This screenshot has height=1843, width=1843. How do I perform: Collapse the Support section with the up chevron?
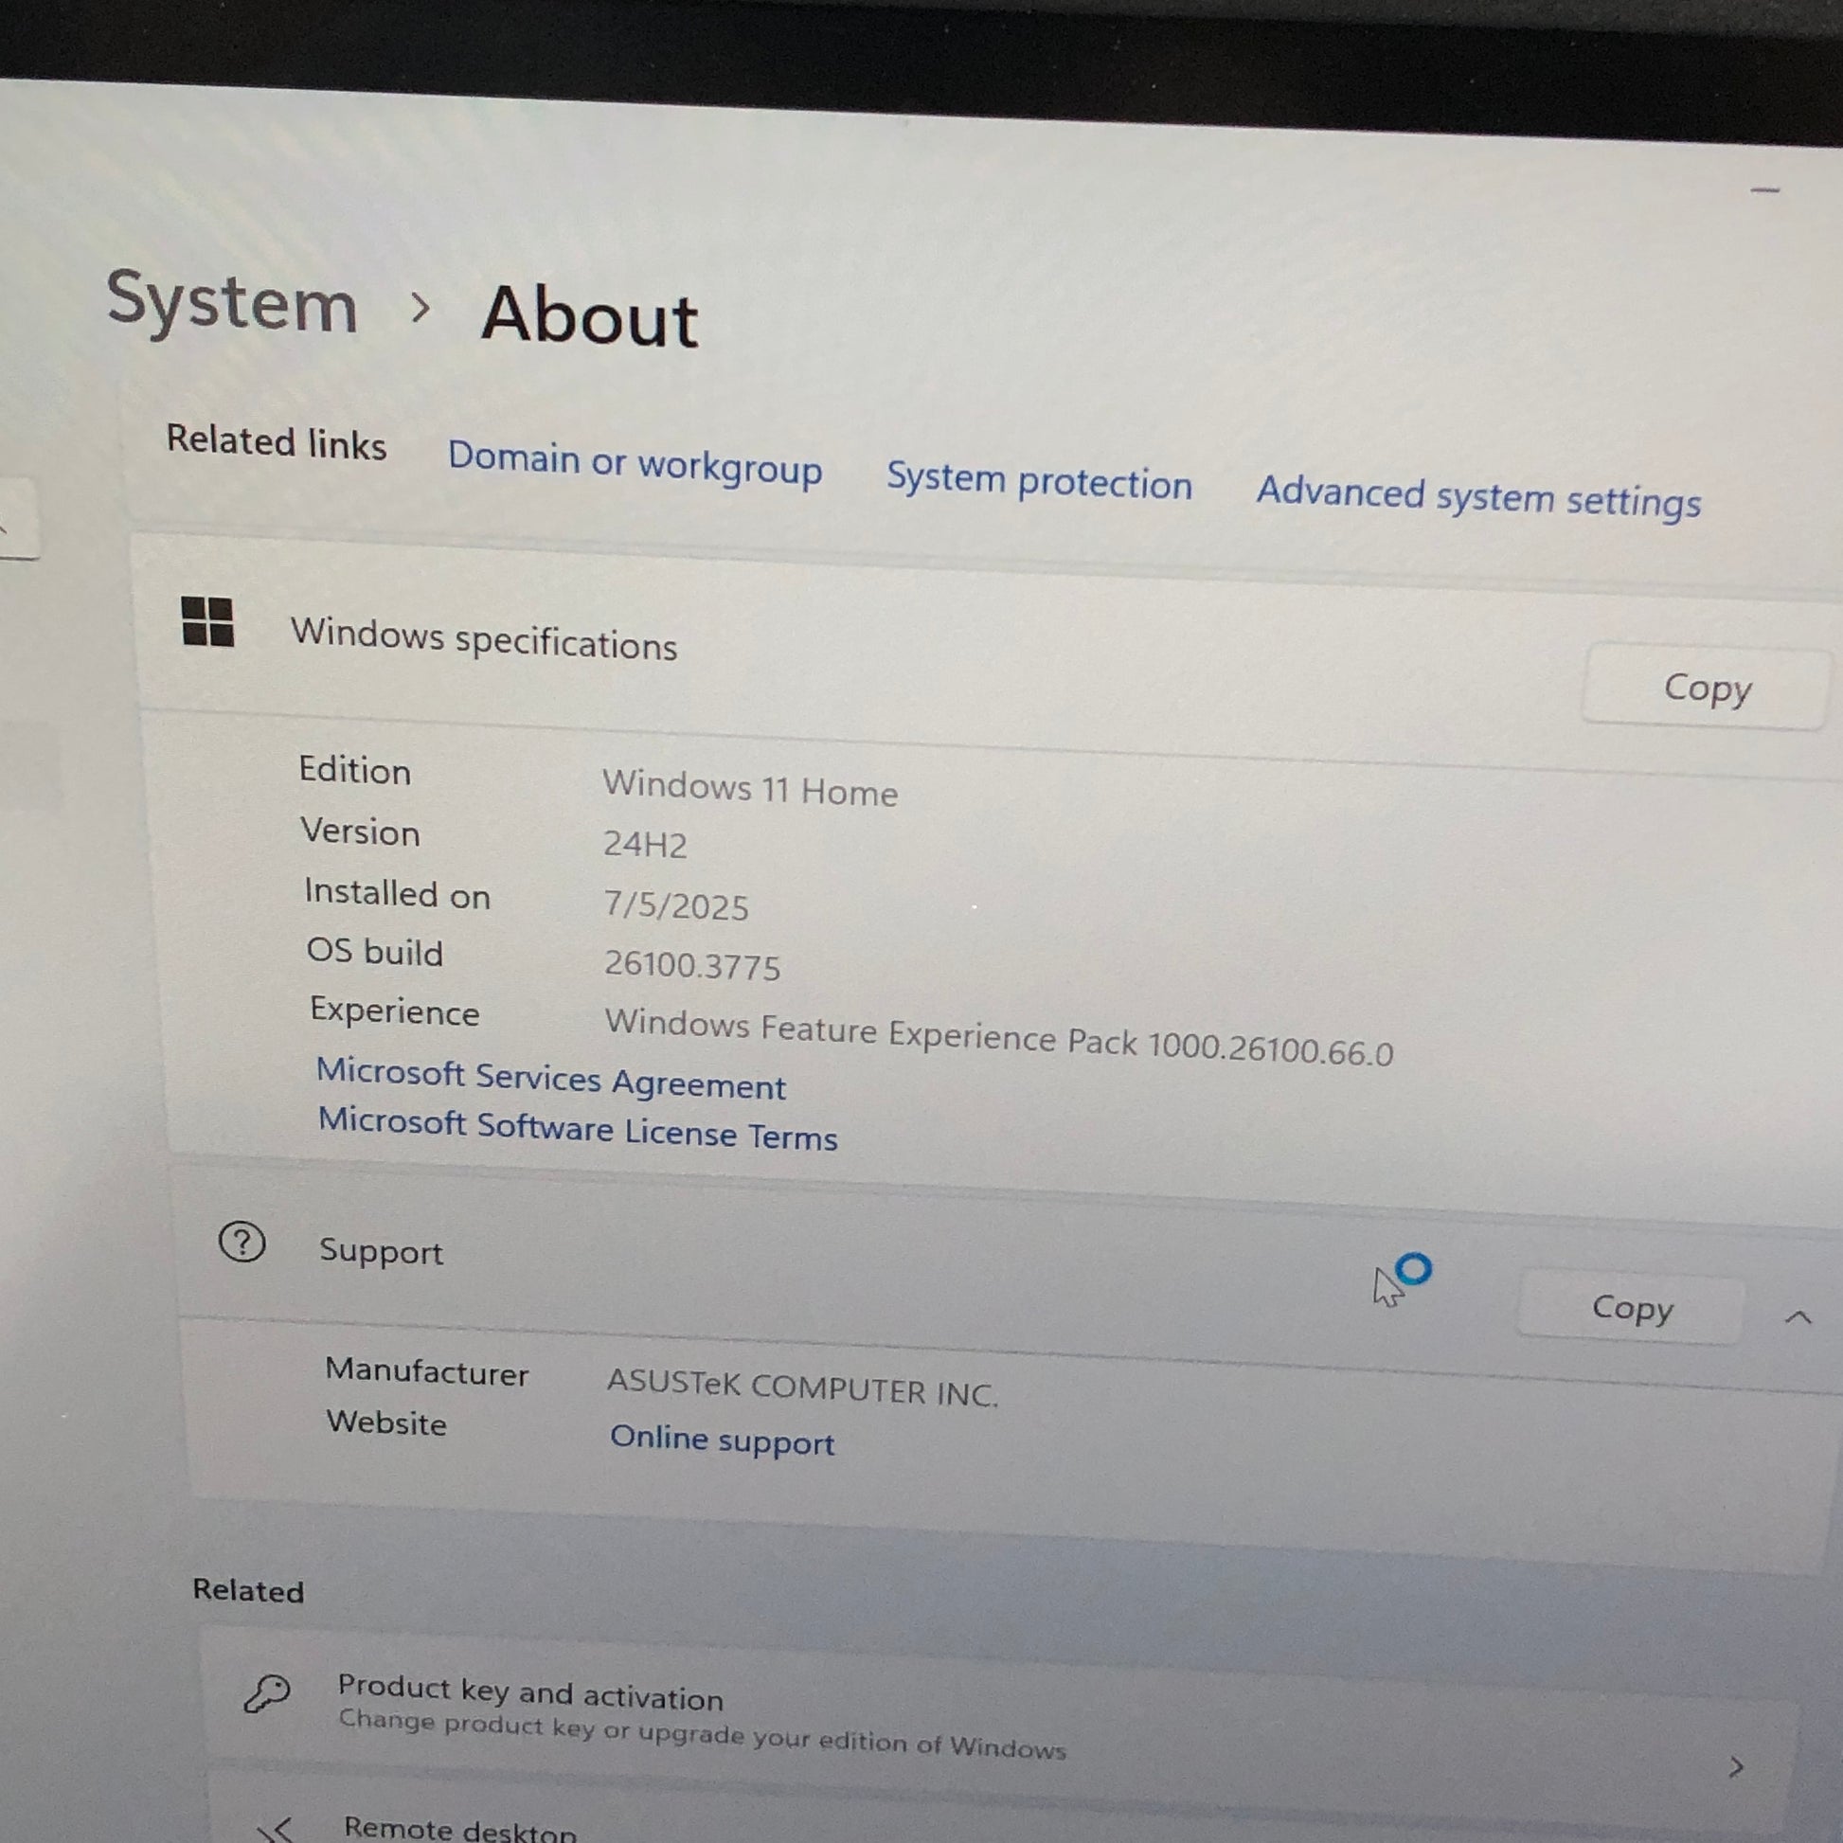(x=1798, y=1317)
